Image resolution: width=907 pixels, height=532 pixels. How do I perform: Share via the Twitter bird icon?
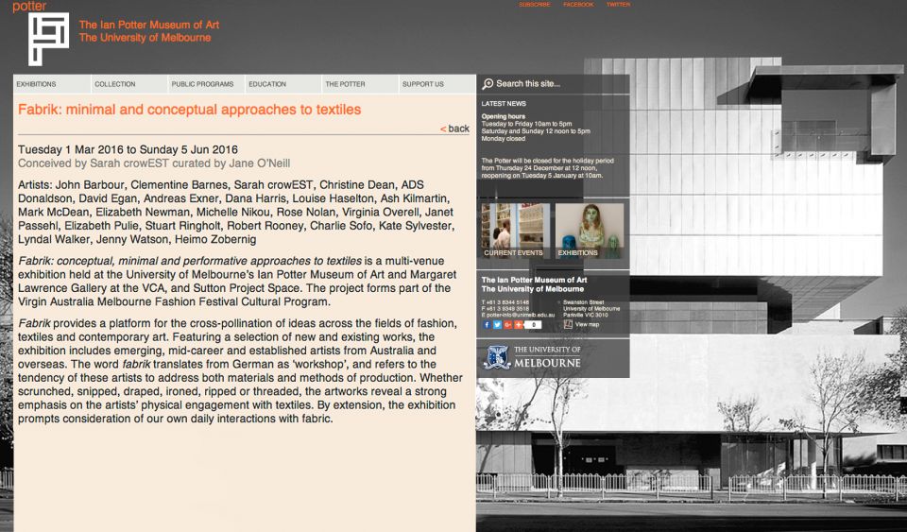coord(497,324)
